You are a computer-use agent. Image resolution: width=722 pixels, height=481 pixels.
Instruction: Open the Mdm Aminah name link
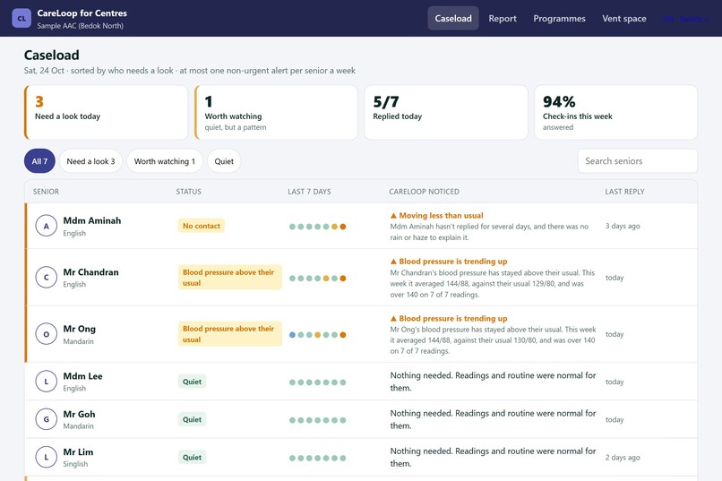(92, 220)
